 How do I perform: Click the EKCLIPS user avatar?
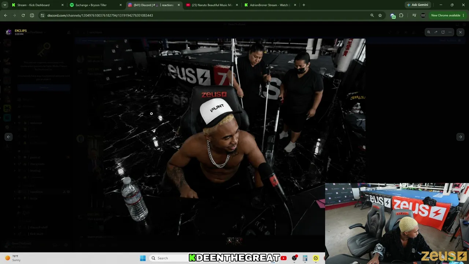point(8,32)
